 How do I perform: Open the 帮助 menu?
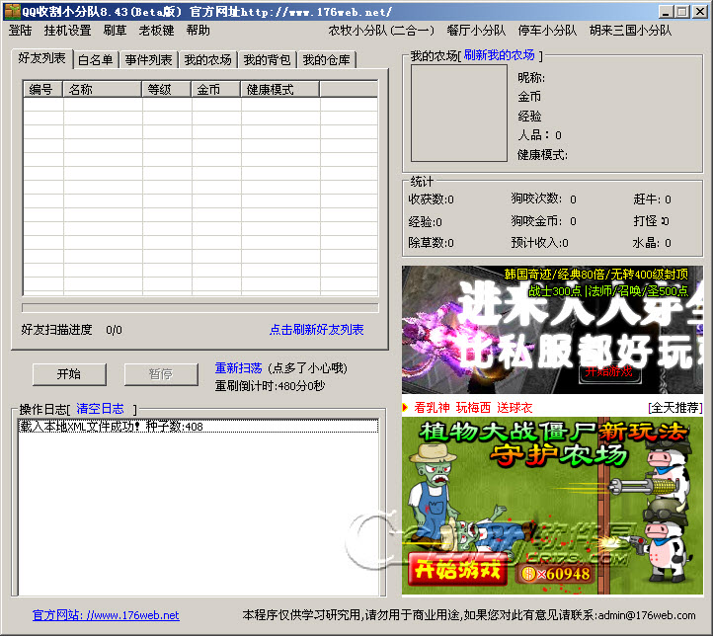tap(198, 31)
